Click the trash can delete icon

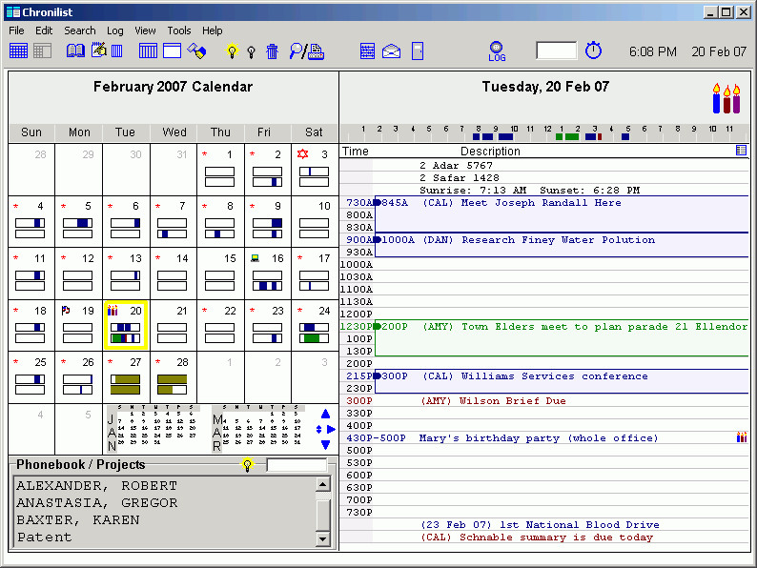coord(272,51)
